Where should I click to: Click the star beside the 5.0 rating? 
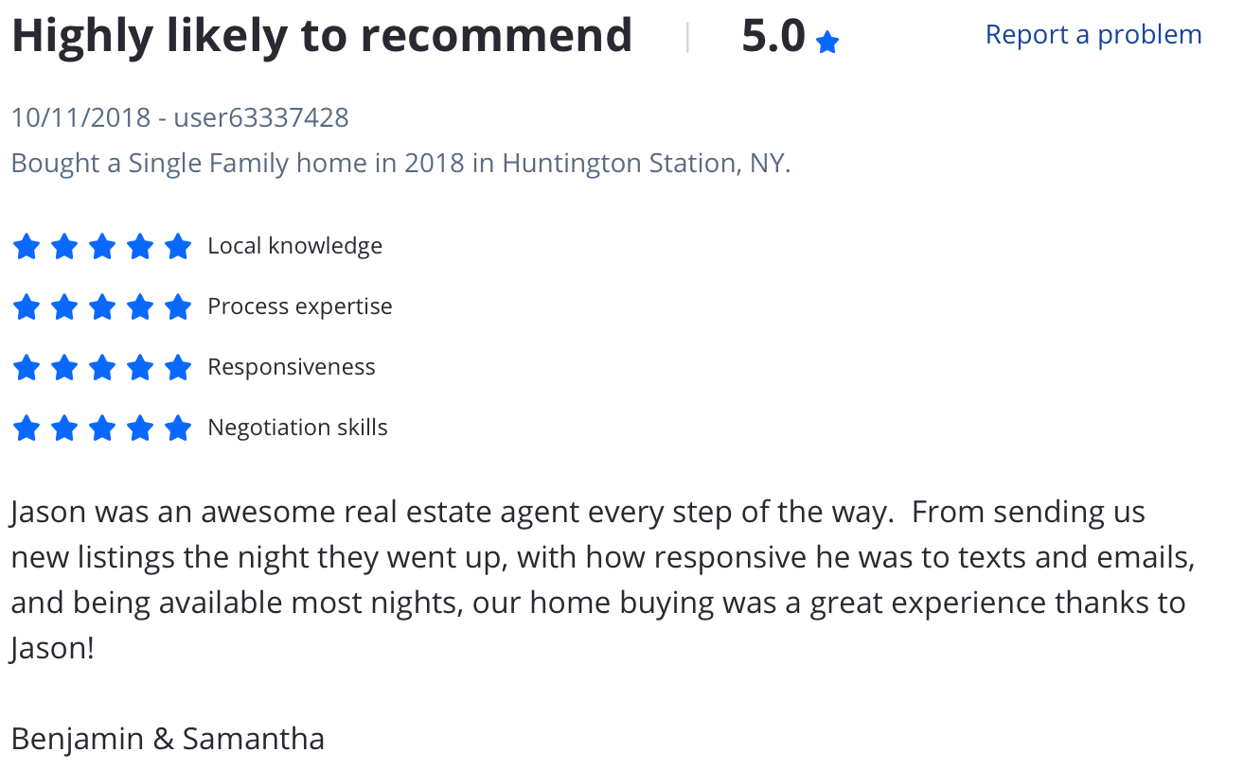(826, 43)
